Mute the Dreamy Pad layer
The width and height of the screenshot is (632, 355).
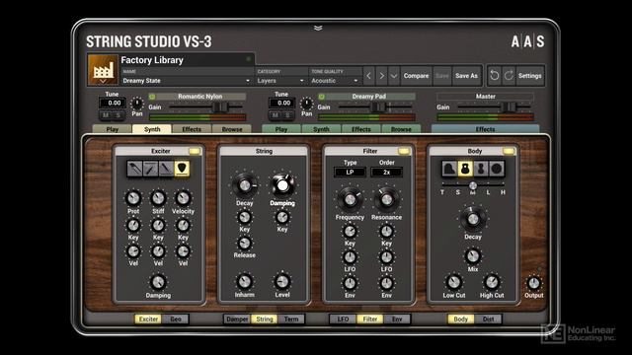coord(275,115)
